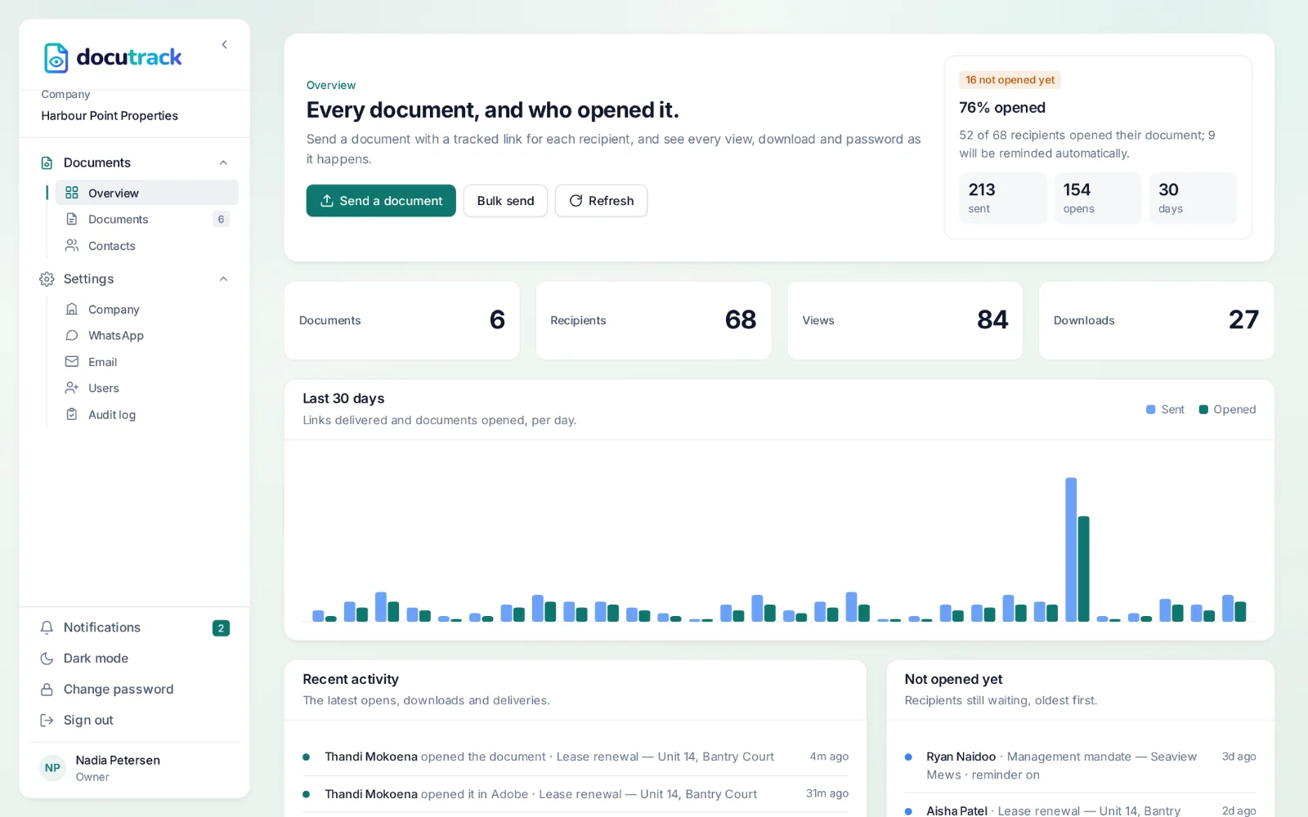
Task: Click the Refresh button
Action: [x=601, y=201]
